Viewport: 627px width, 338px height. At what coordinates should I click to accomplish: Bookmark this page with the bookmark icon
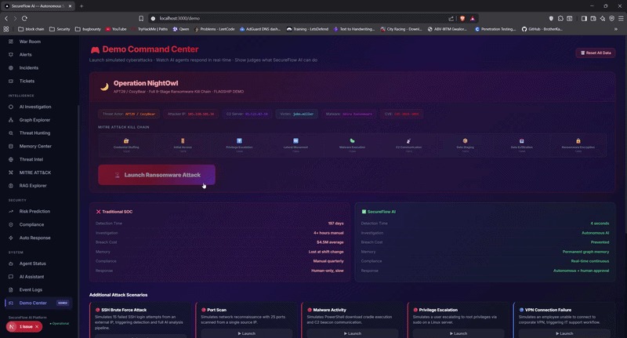click(x=141, y=18)
